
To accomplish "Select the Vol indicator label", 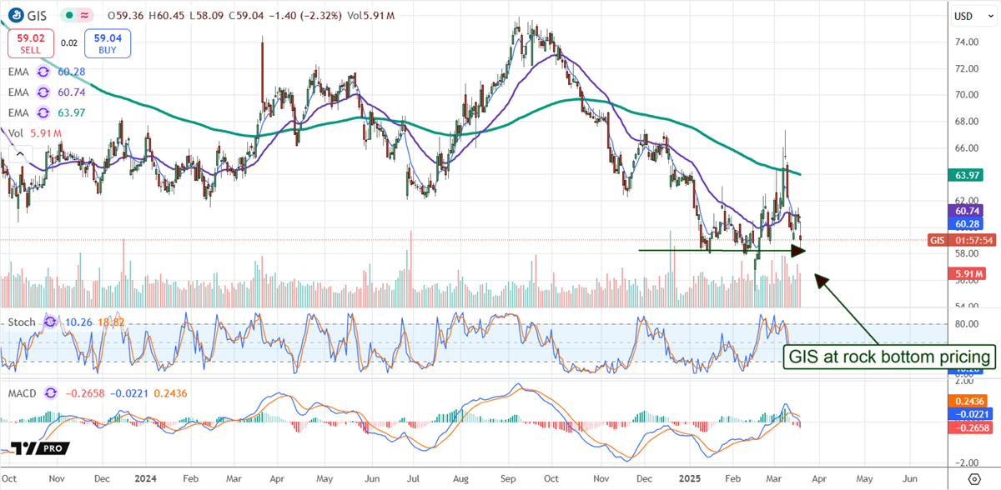I will [x=16, y=132].
